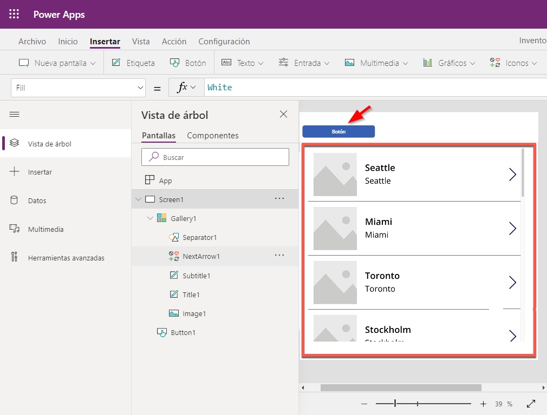The height and width of the screenshot is (415, 547).
Task: Select the bold Toronto title text
Action: coord(382,276)
